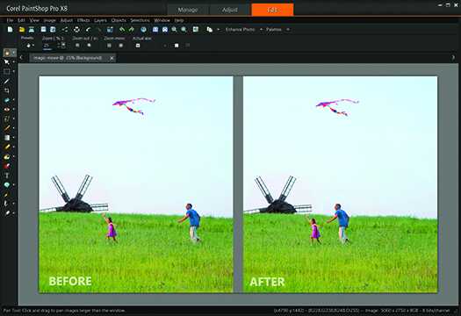The width and height of the screenshot is (461, 316).
Task: Select the Pan tool in toolbox
Action: point(7,53)
